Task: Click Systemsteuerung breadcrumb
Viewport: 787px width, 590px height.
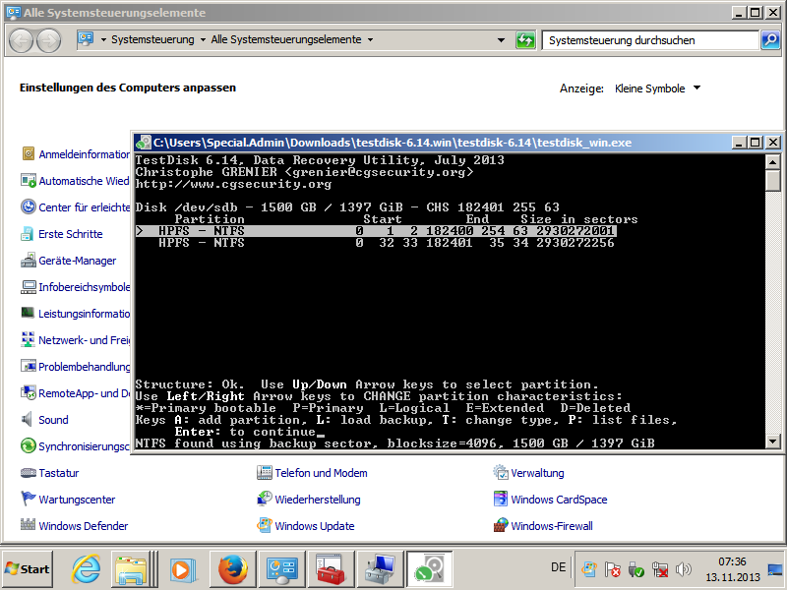Action: [152, 39]
